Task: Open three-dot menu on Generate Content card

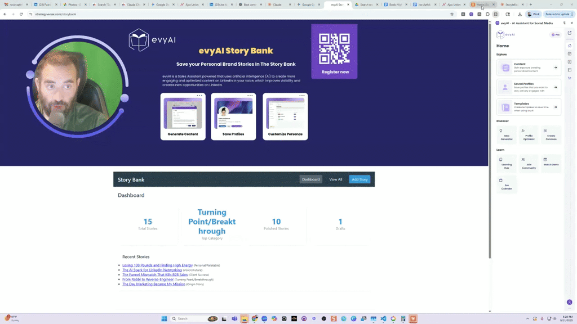Action: (199, 96)
